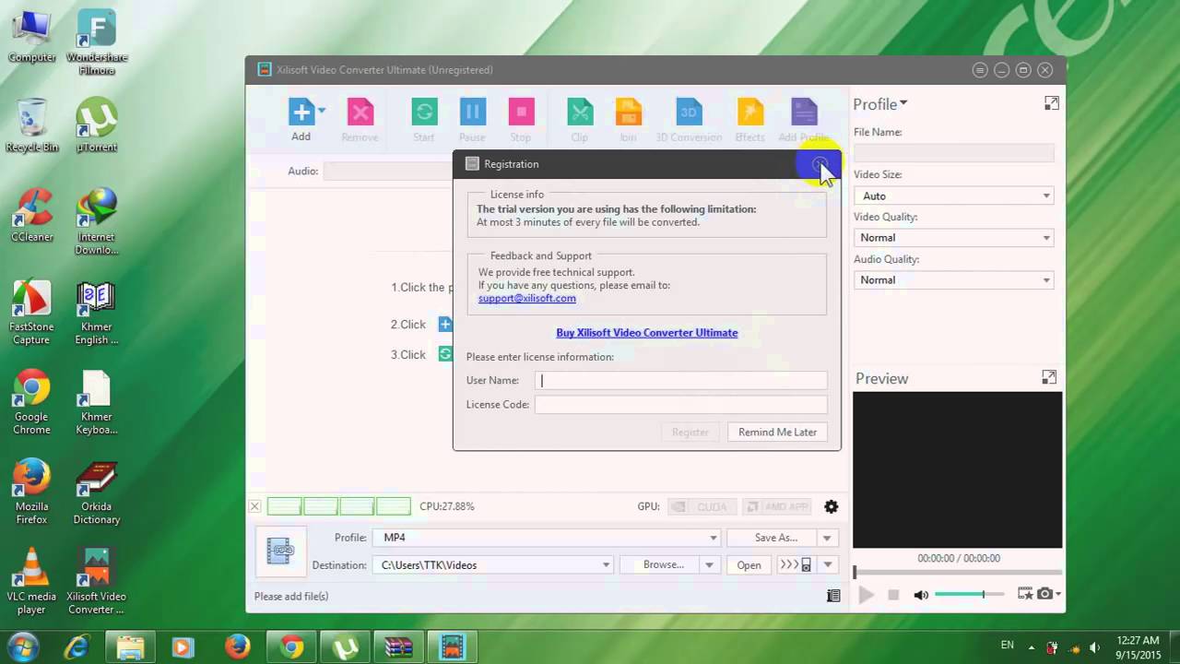Click the Windows Start button
Screen dimensions: 1180x664
tap(22, 646)
